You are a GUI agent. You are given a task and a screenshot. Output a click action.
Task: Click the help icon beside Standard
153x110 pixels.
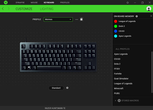tap(67, 88)
